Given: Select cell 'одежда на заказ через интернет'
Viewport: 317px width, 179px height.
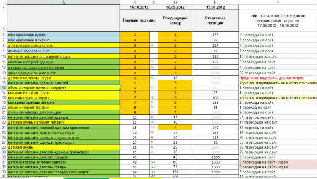Looking at the screenshot, I should tap(63, 67).
